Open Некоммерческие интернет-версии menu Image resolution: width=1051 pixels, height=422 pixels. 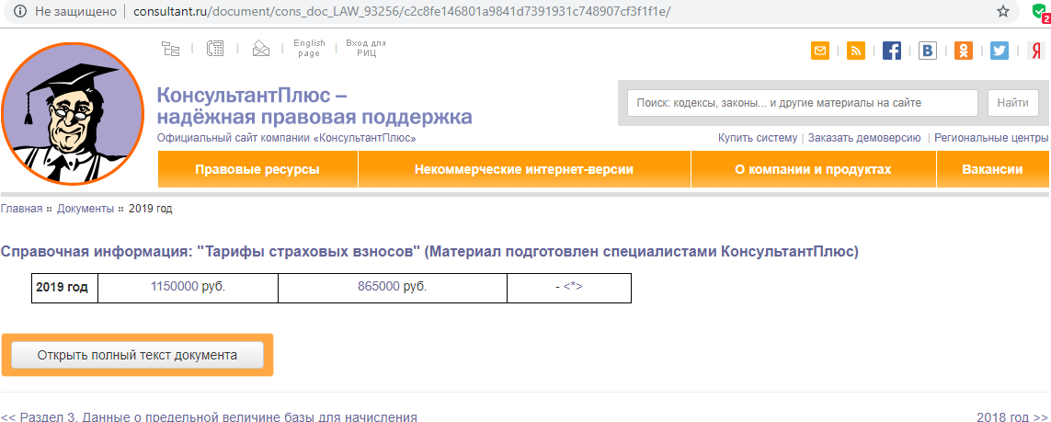[524, 169]
